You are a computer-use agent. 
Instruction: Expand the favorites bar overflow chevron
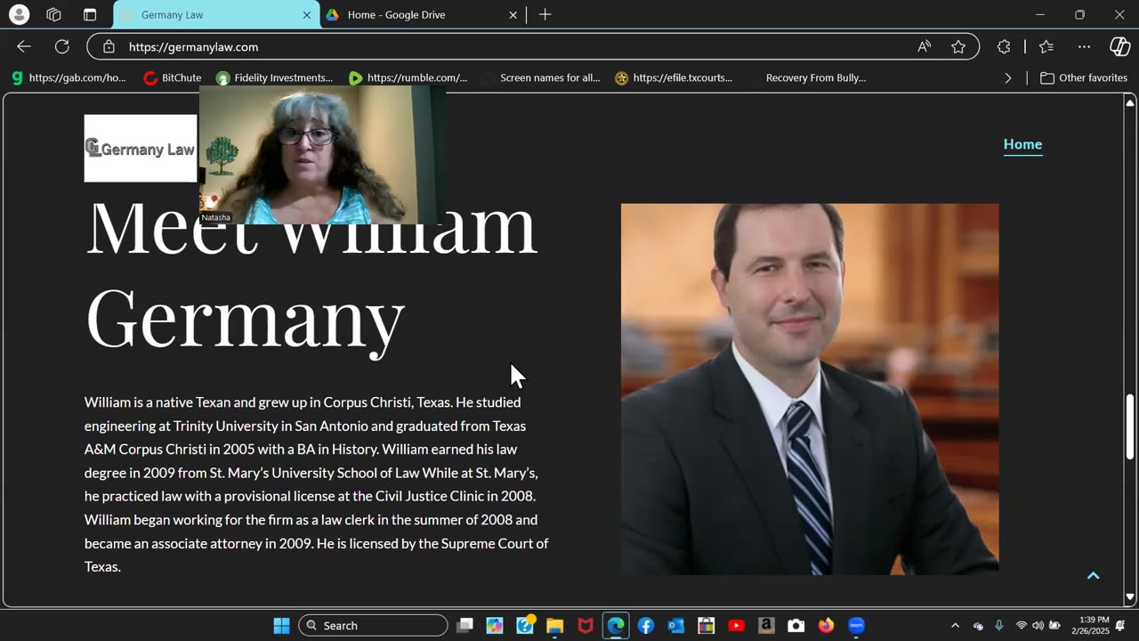[1008, 77]
